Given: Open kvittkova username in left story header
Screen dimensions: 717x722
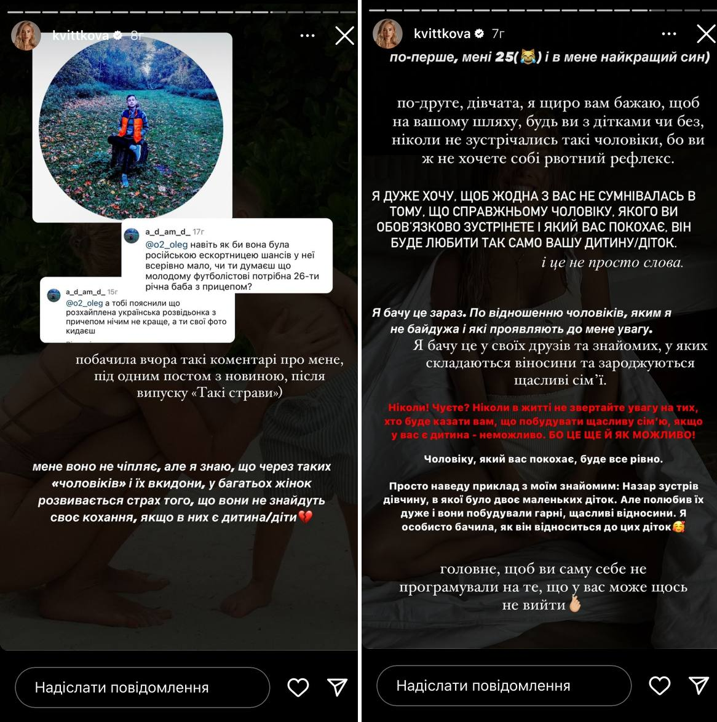Looking at the screenshot, I should (81, 36).
